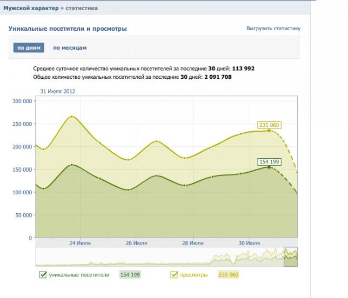Switch to the 'по месяцам' tab
348x298 pixels.
(x=70, y=48)
